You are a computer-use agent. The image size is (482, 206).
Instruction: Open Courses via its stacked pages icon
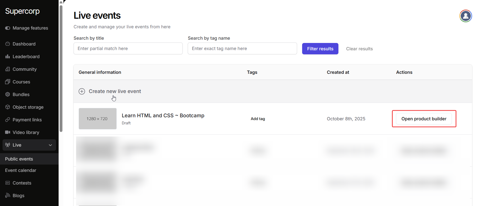8,82
